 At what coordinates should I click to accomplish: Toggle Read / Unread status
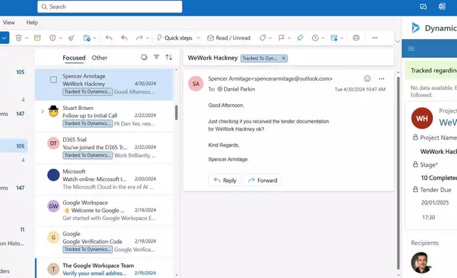pyautogui.click(x=228, y=38)
